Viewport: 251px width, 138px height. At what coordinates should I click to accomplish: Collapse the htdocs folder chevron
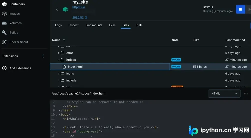tap(59, 60)
